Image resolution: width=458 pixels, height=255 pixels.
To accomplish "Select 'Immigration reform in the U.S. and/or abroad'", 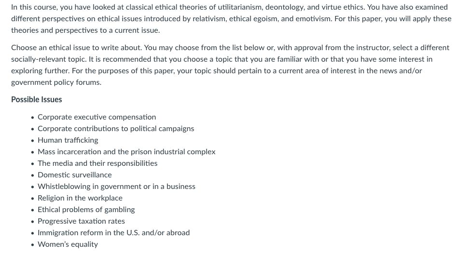I will pyautogui.click(x=113, y=233).
